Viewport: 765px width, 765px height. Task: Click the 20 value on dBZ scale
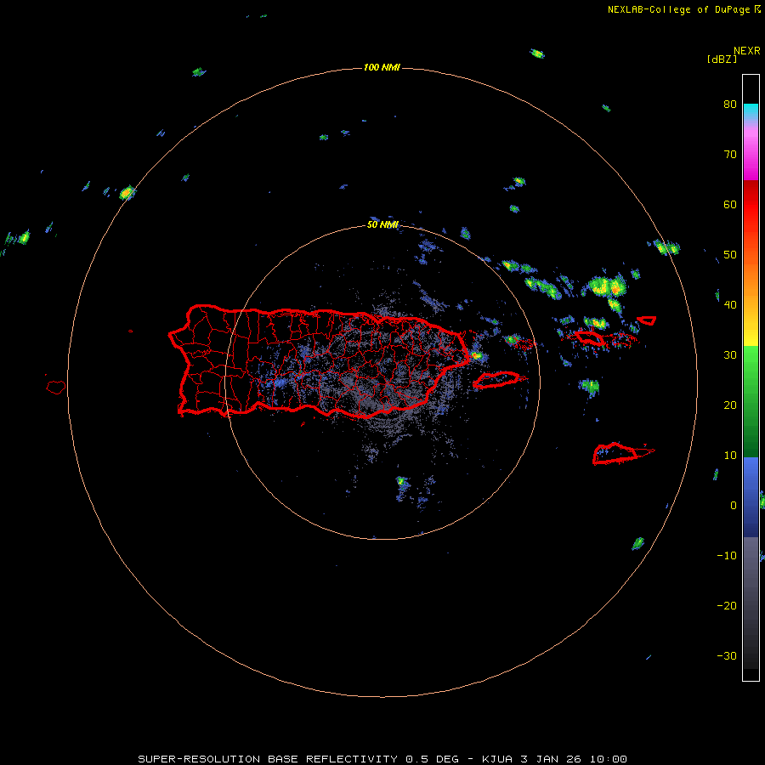(730, 405)
